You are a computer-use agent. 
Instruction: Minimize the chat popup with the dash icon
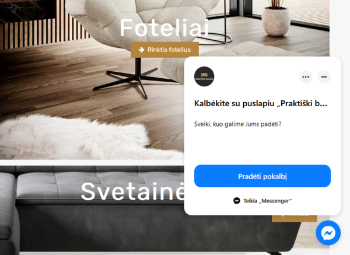click(x=324, y=77)
